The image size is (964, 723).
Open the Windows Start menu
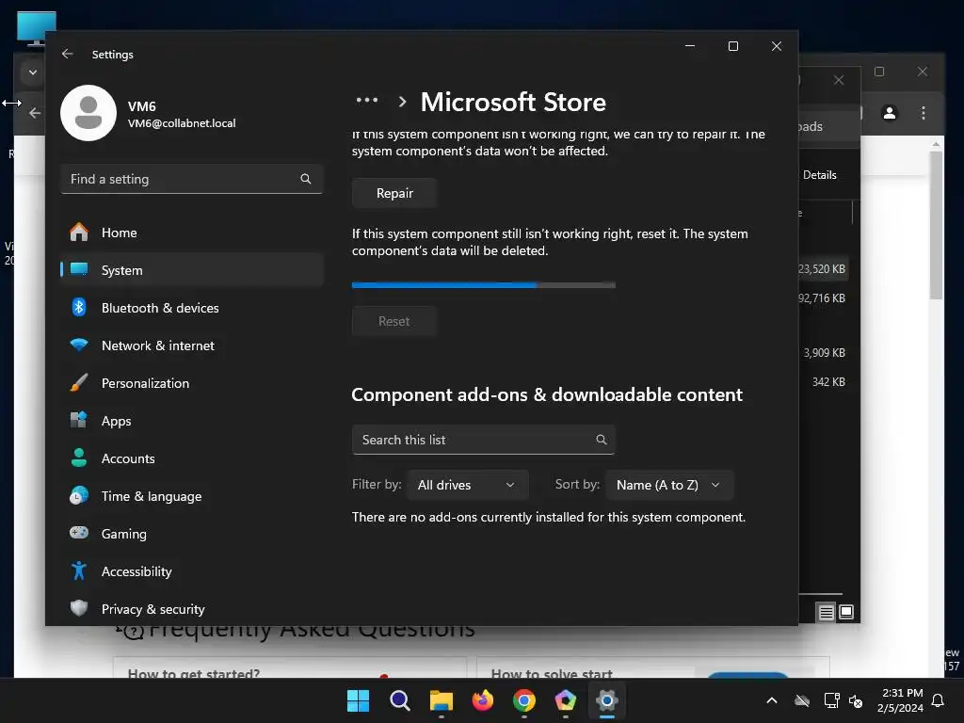point(358,700)
